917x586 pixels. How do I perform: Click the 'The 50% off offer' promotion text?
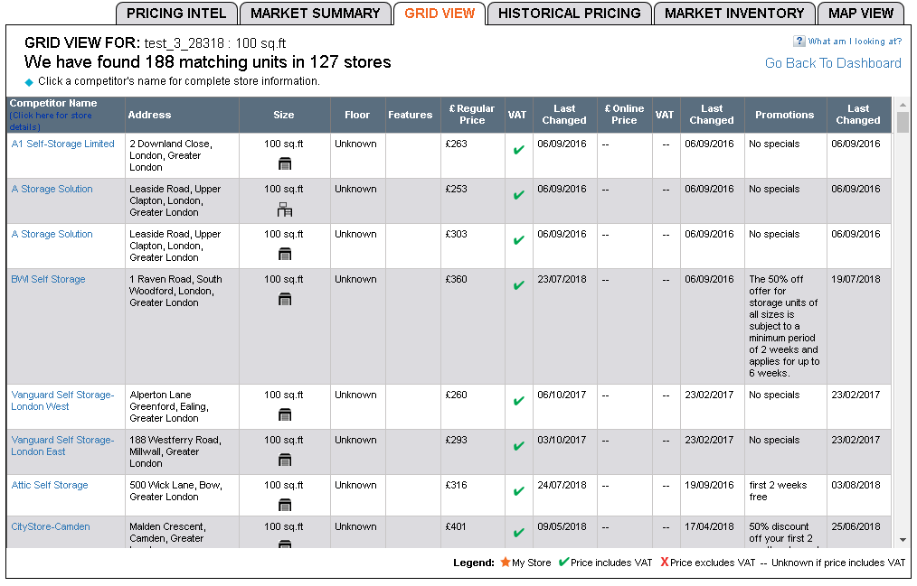784,326
